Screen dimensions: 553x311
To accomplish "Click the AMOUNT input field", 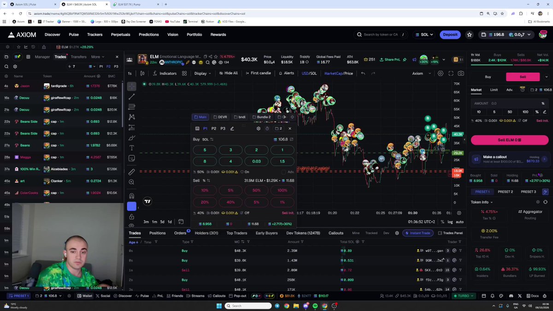I will [509, 103].
